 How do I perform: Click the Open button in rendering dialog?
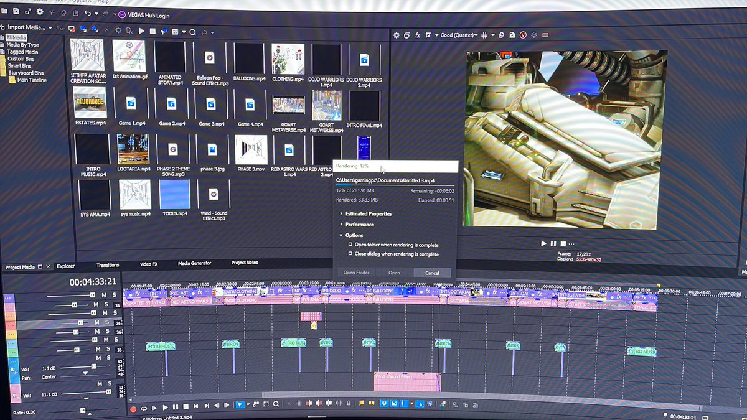click(394, 273)
